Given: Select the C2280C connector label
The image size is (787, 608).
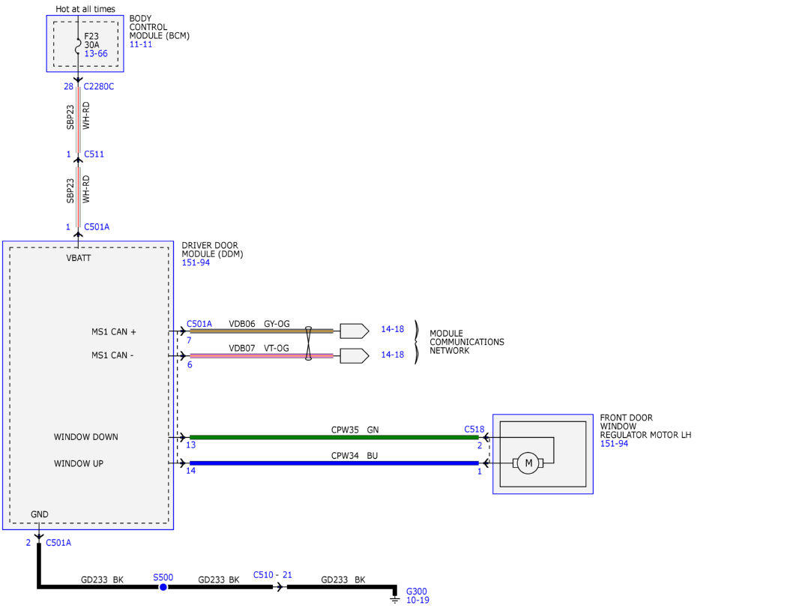Looking at the screenshot, I should tap(99, 86).
